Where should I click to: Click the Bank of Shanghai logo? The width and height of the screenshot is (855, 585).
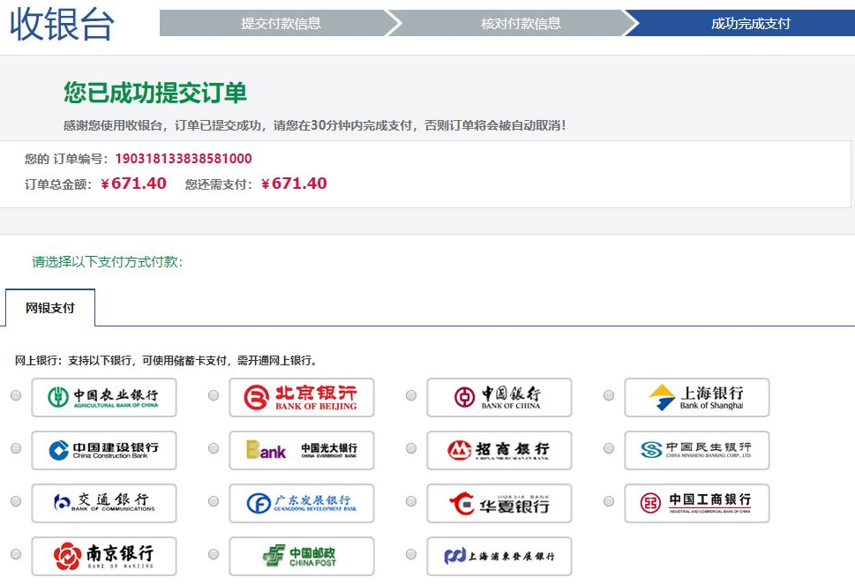click(697, 397)
